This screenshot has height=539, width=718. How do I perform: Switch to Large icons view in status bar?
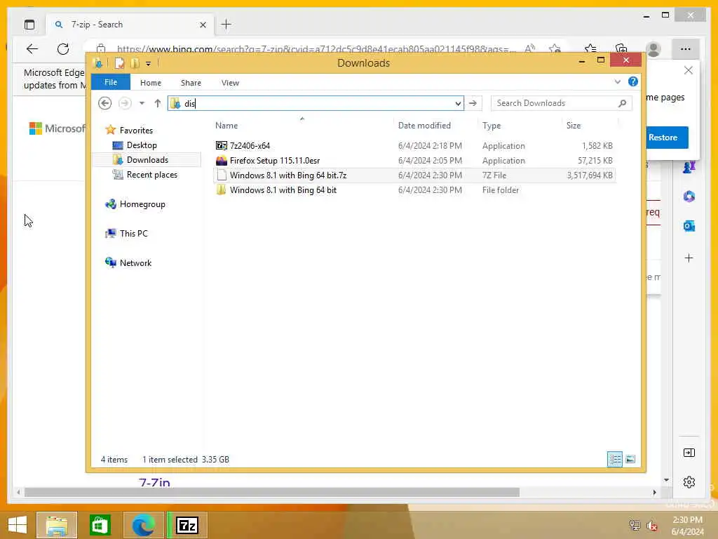[x=630, y=459]
